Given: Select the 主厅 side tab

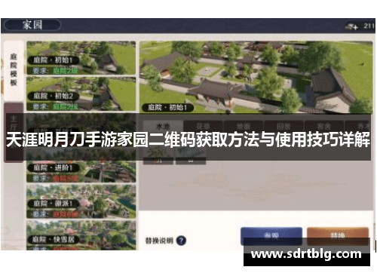Looking at the screenshot, I should pyautogui.click(x=14, y=132).
